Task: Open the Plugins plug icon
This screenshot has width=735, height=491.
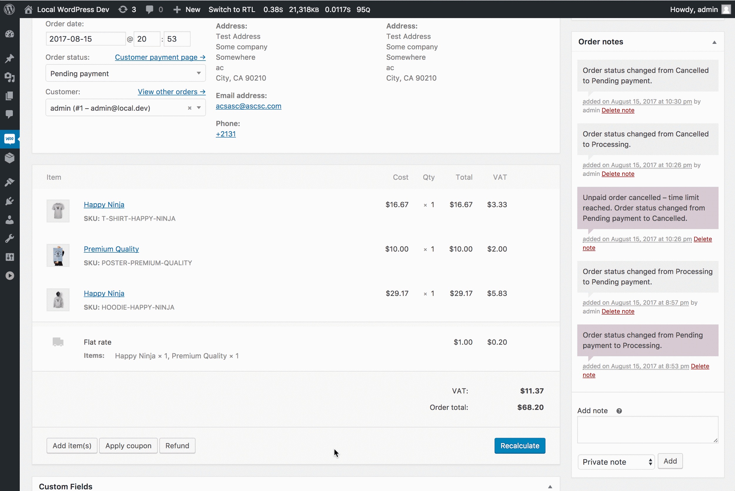Action: [x=9, y=201]
